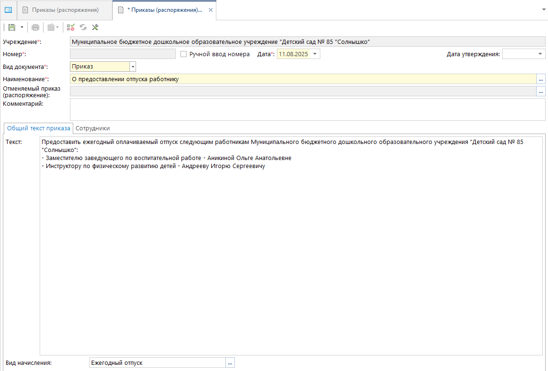Open the save options dropdown arrow
This screenshot has width=548, height=371.
tap(22, 27)
